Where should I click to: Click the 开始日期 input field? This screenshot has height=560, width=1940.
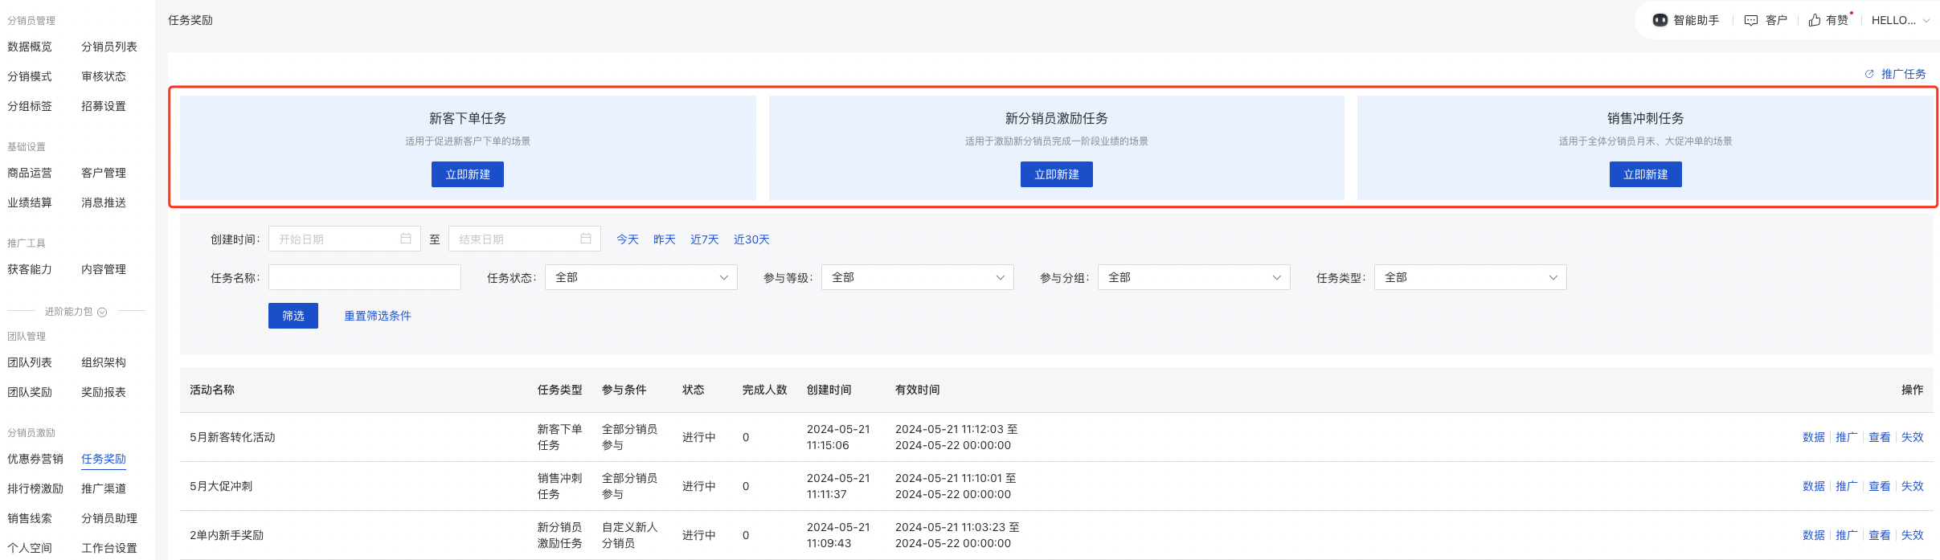pyautogui.click(x=345, y=239)
